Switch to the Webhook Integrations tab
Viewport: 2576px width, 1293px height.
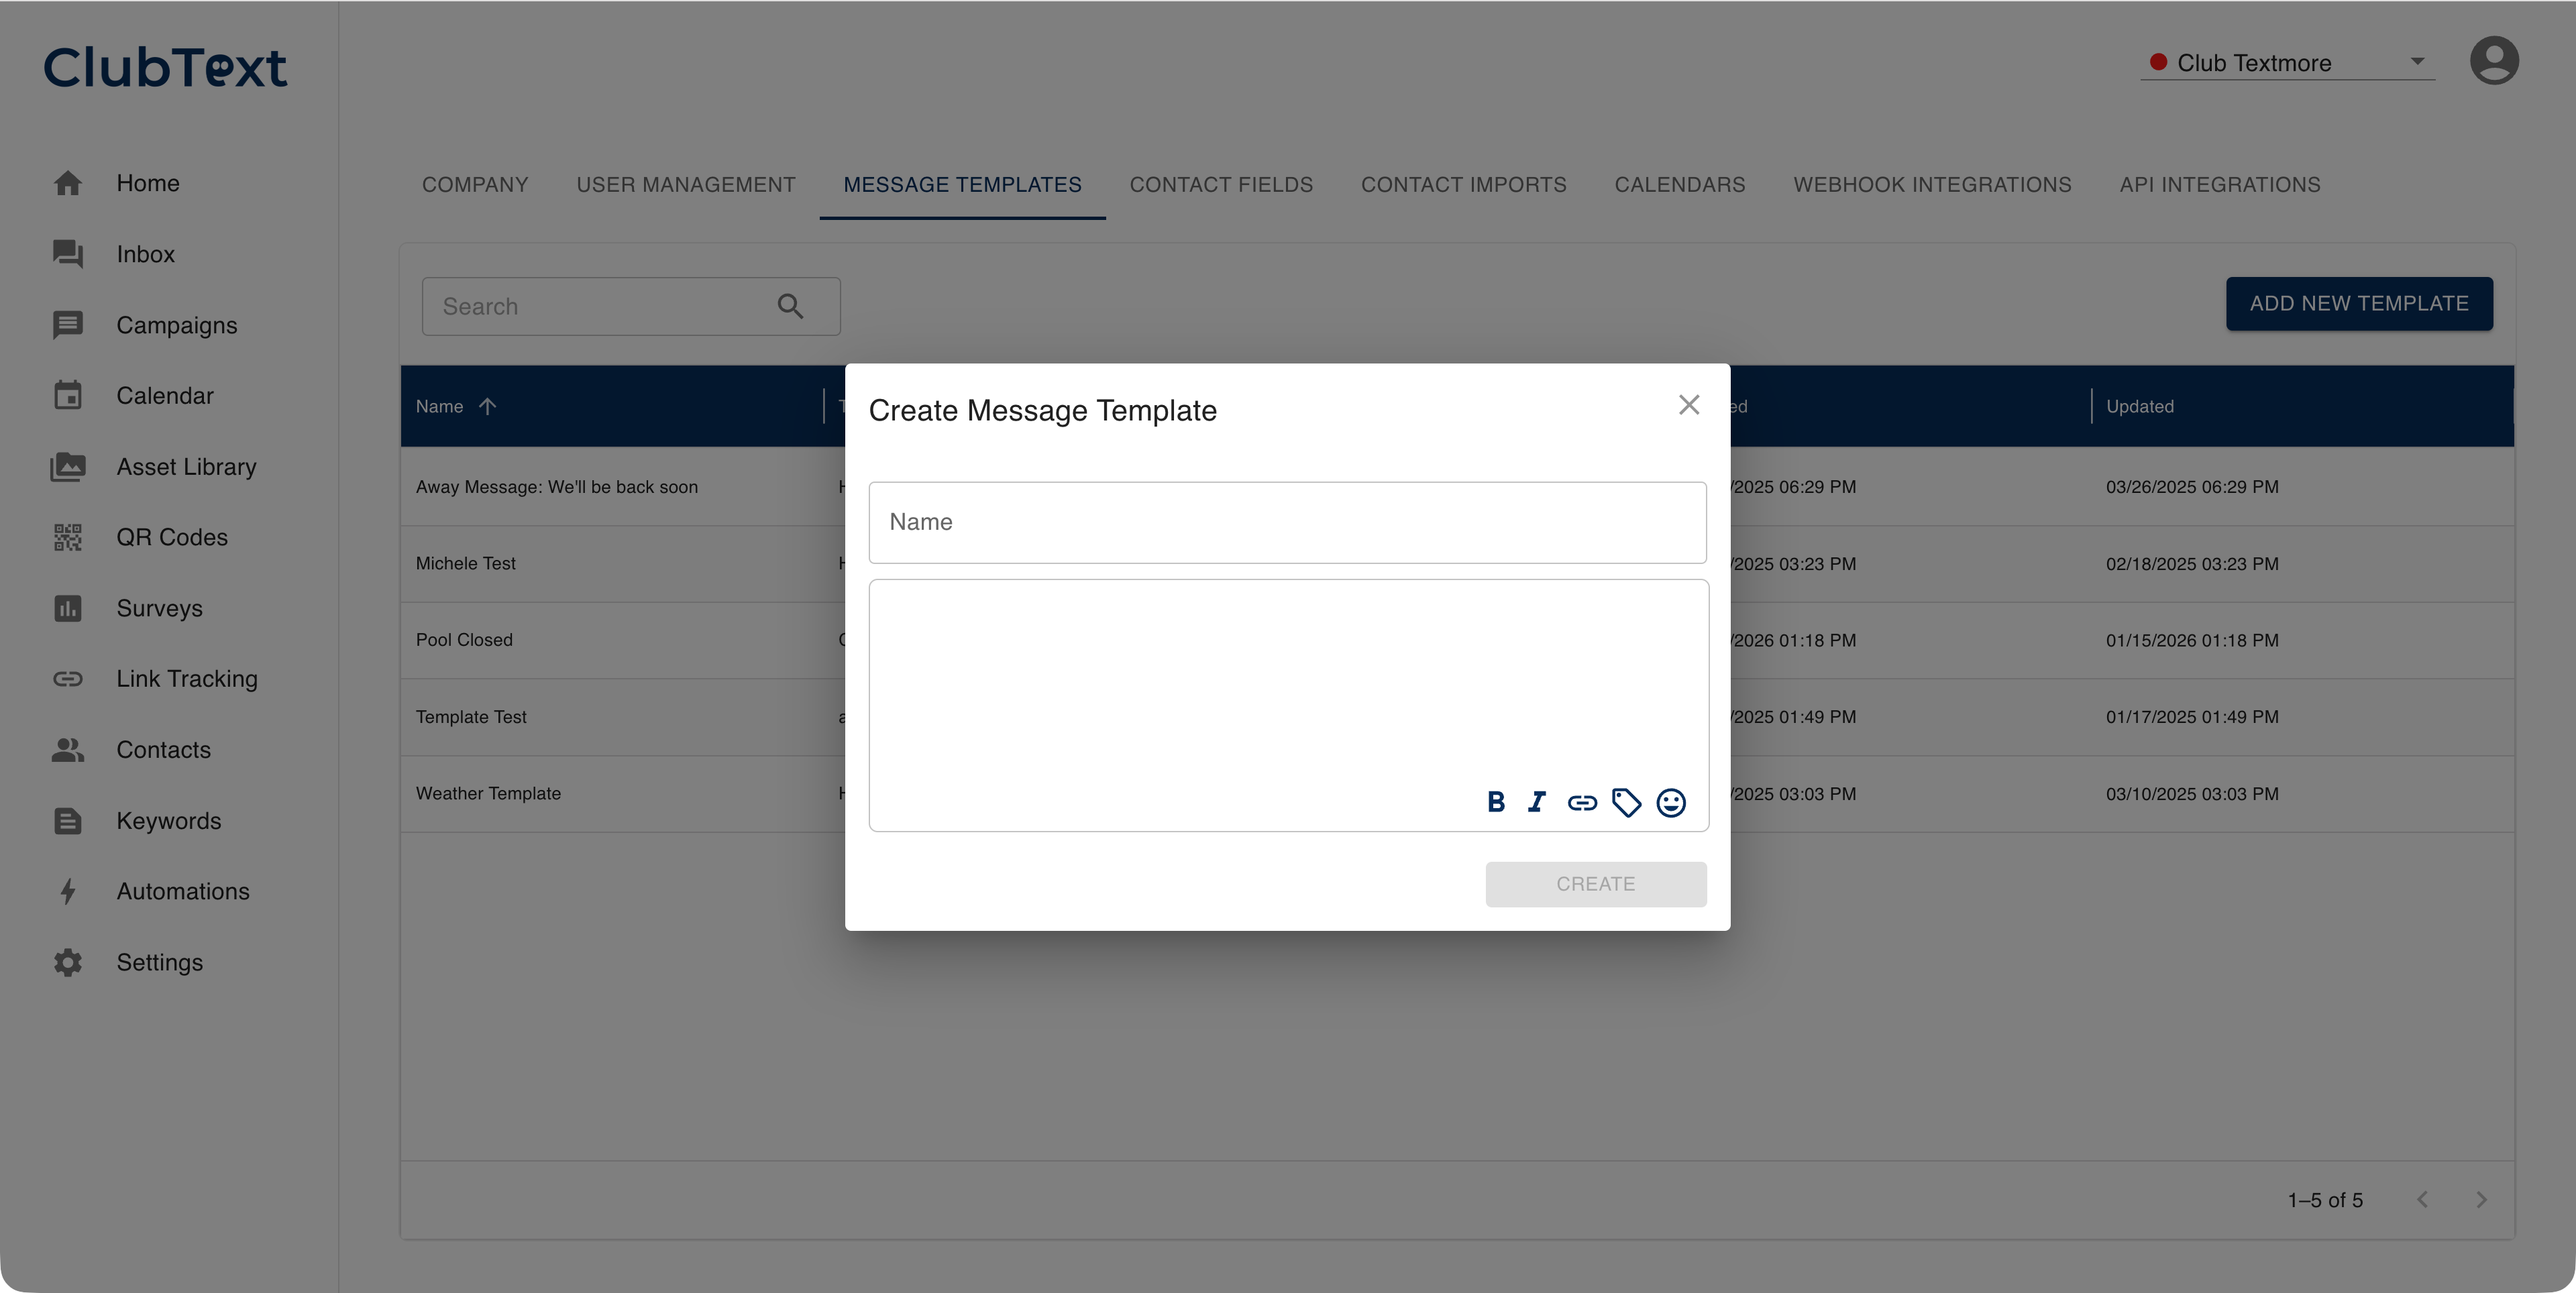(x=1932, y=185)
